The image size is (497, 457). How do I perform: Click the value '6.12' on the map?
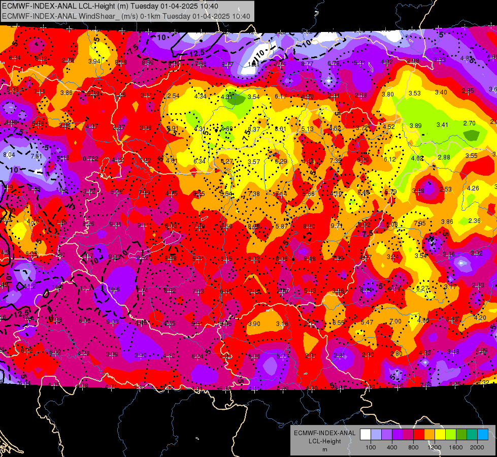[x=389, y=159]
